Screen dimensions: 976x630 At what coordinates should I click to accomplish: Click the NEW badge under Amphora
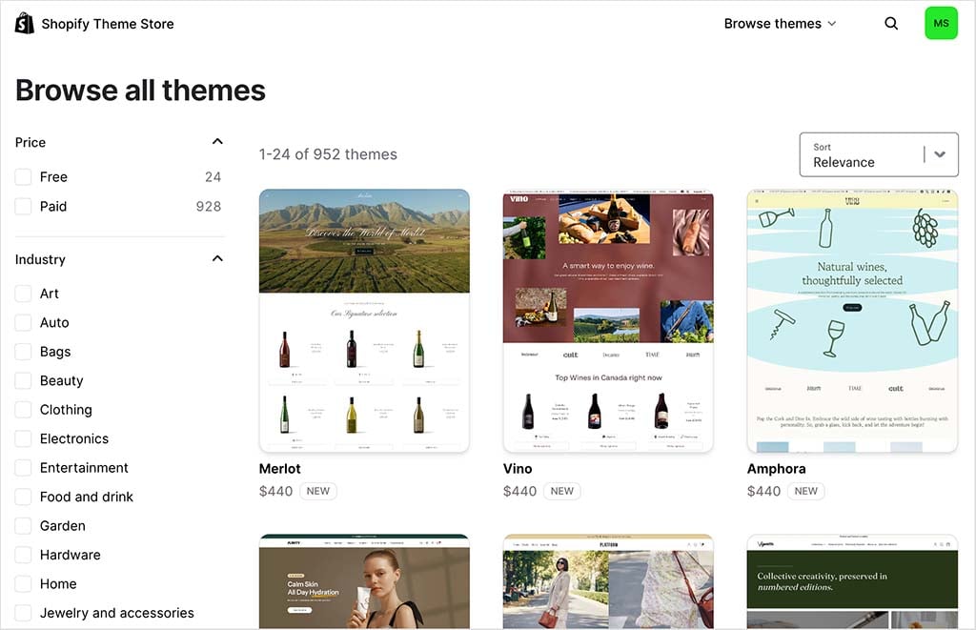click(805, 492)
